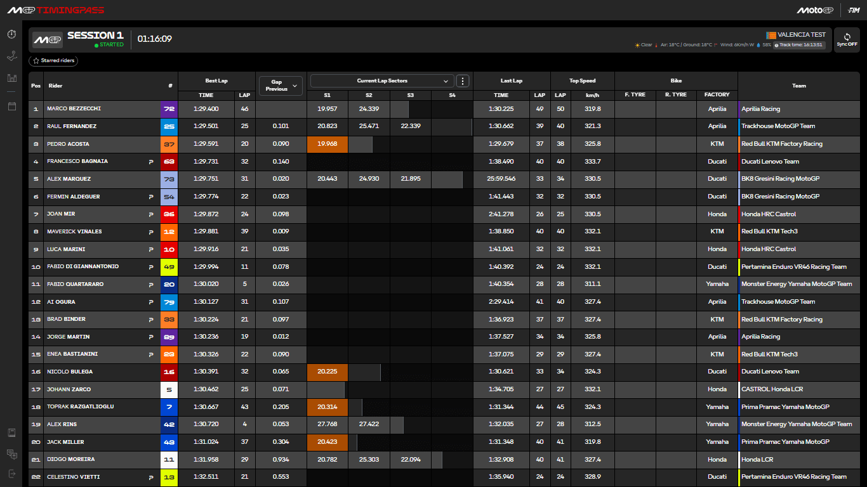867x487 pixels.
Task: Click the logout arrow icon at bottom sidebar
Action: (x=11, y=474)
